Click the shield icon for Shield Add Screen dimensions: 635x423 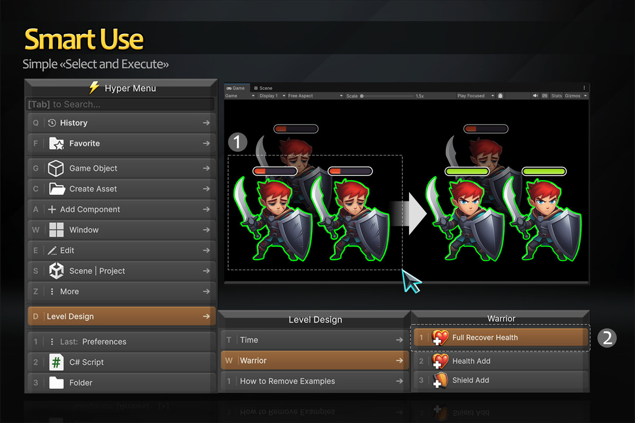440,381
